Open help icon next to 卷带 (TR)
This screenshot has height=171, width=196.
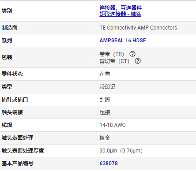[132, 54]
